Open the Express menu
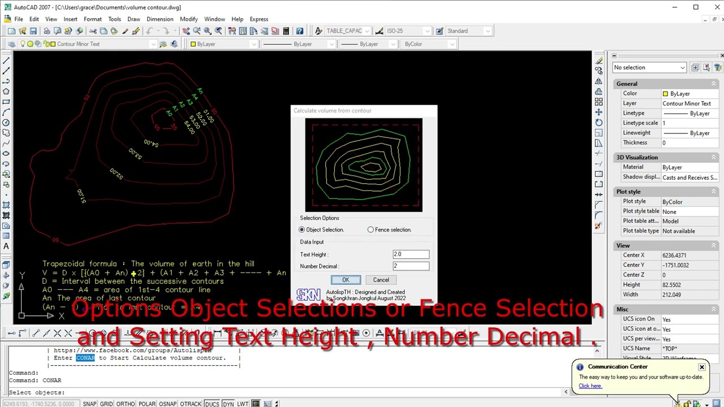Screen dimensions: 724x407 pyautogui.click(x=259, y=19)
